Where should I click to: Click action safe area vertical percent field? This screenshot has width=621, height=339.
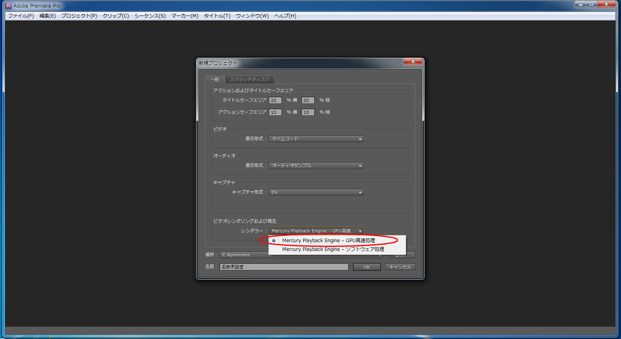click(x=308, y=112)
